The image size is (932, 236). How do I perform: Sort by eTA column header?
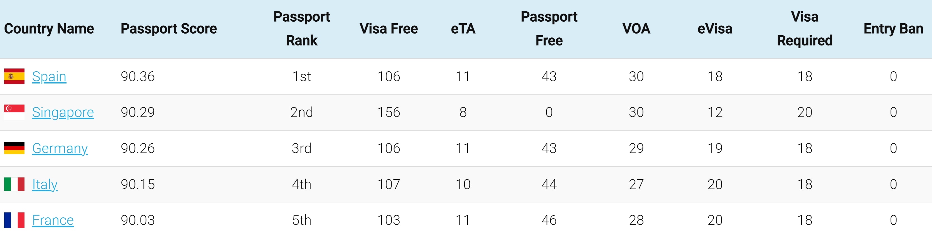(463, 29)
